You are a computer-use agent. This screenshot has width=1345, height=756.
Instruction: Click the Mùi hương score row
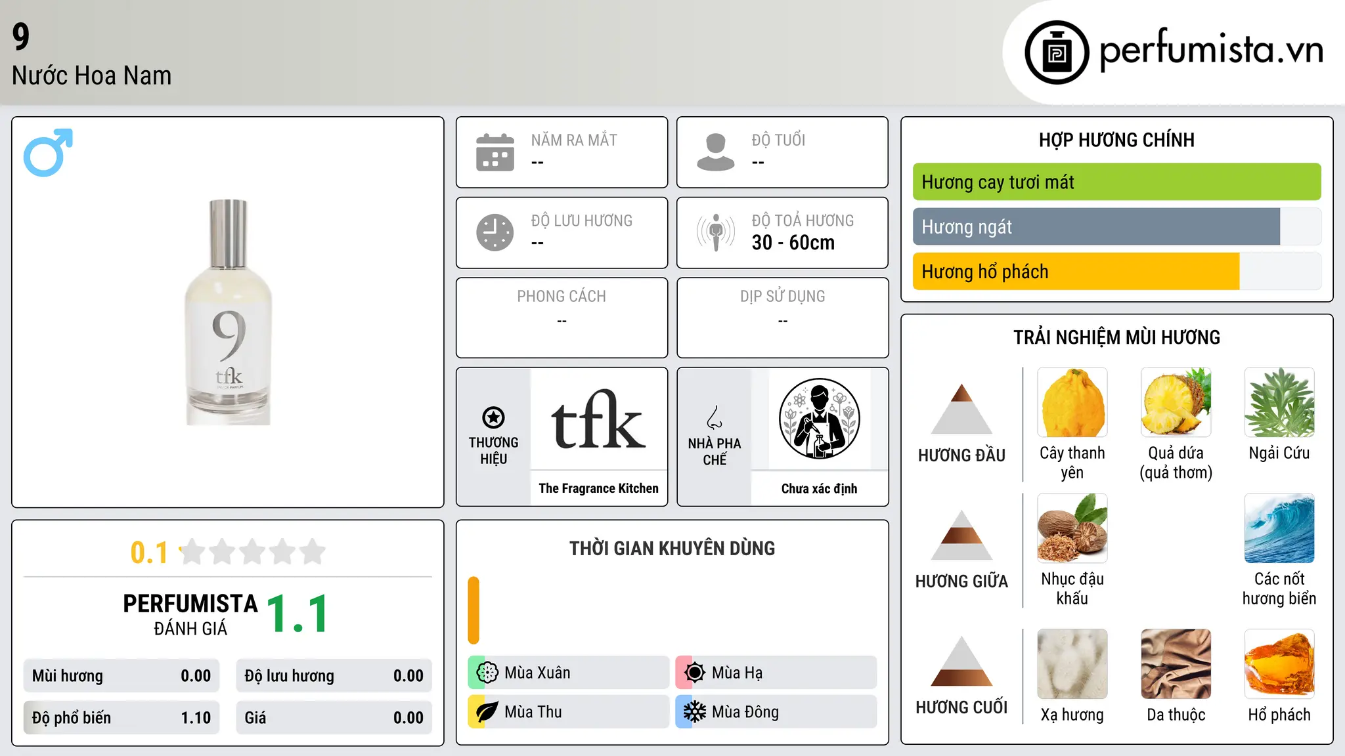(x=121, y=676)
